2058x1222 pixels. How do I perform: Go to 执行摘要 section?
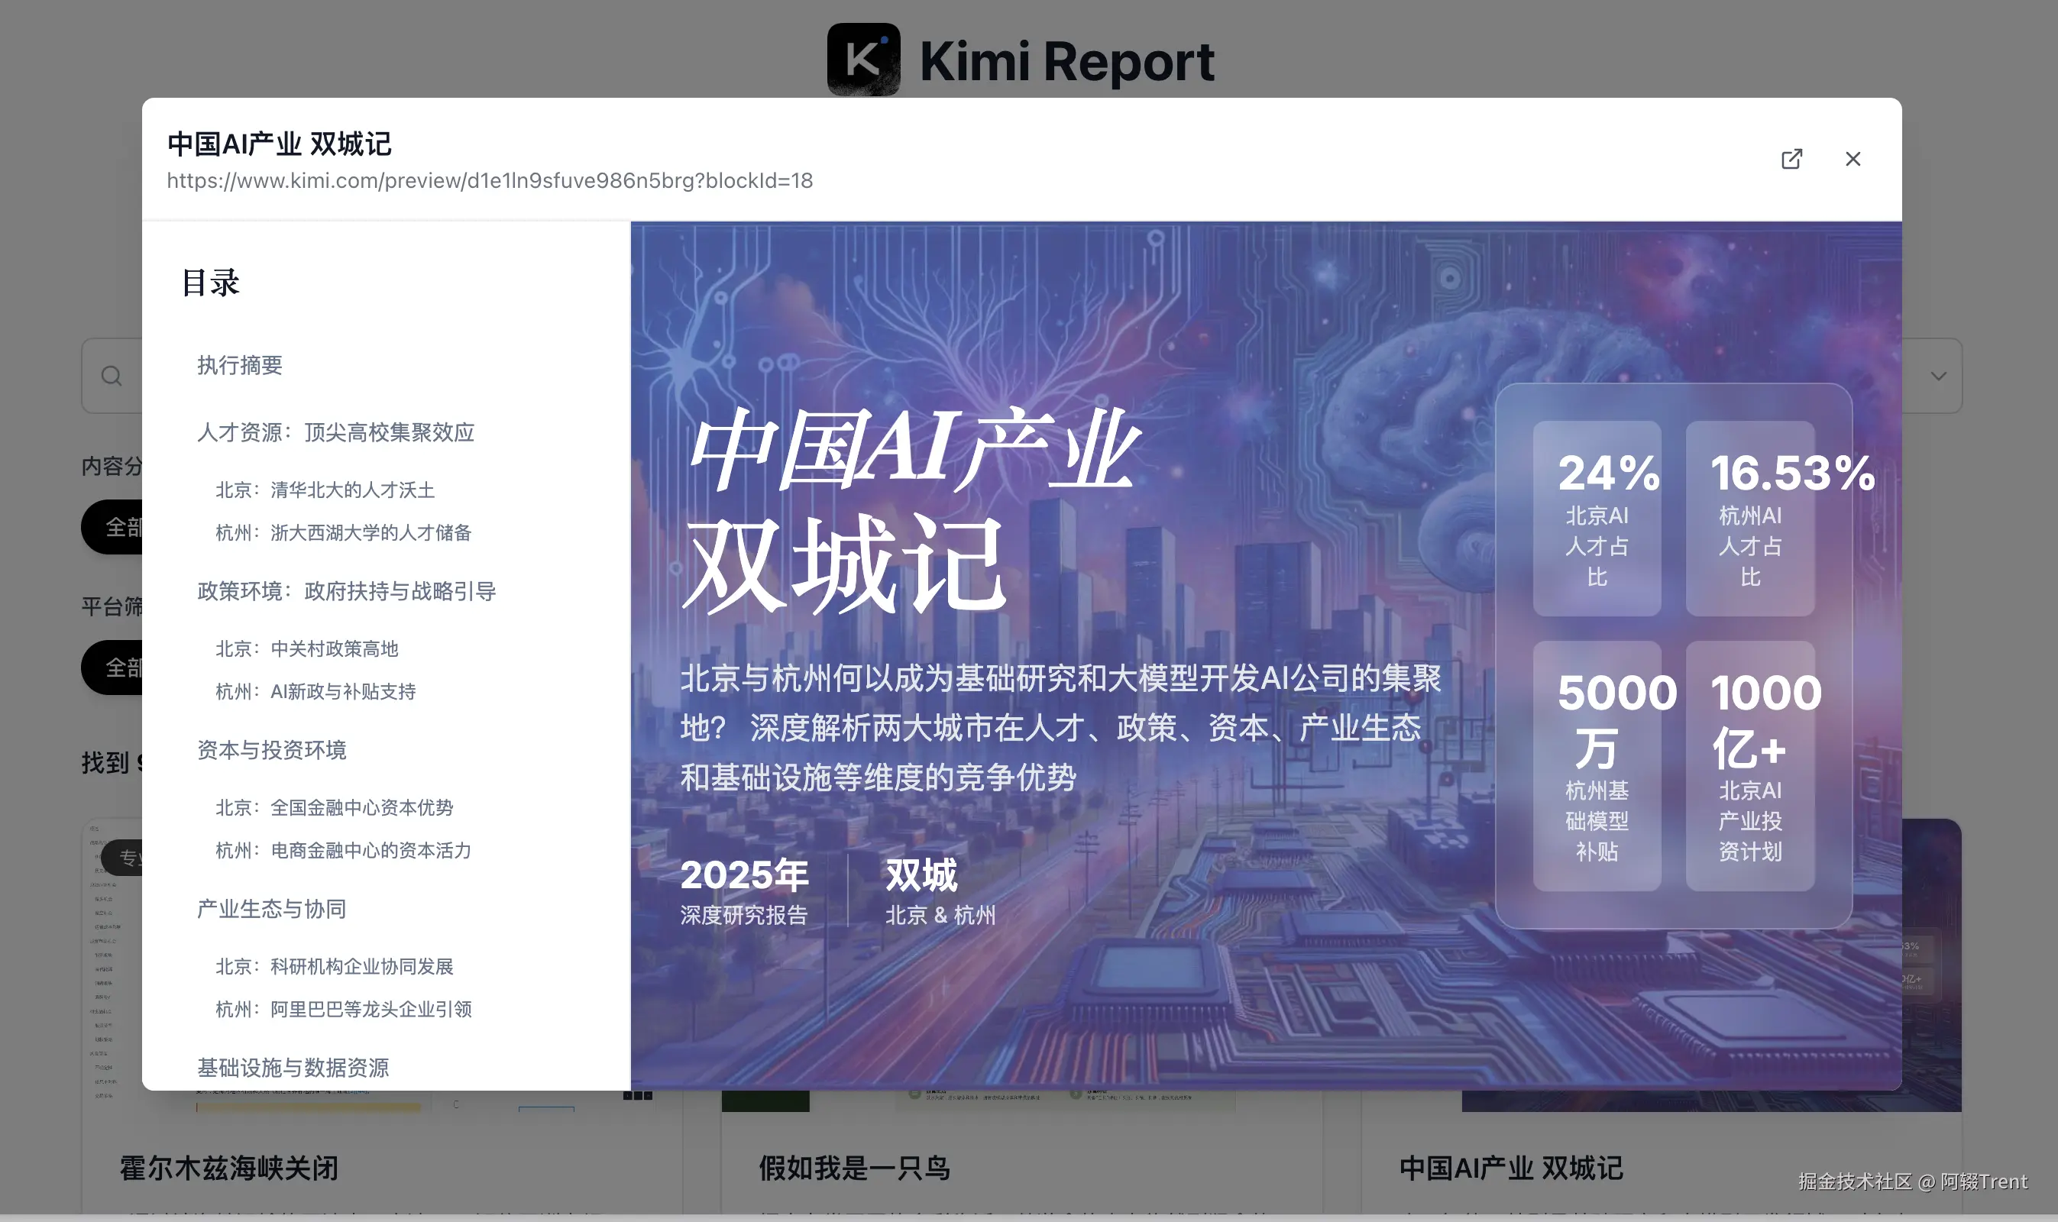click(240, 365)
